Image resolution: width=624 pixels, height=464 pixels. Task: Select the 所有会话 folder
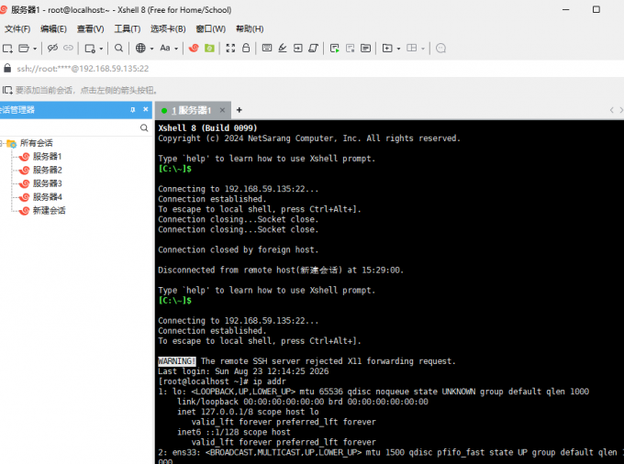pos(36,143)
